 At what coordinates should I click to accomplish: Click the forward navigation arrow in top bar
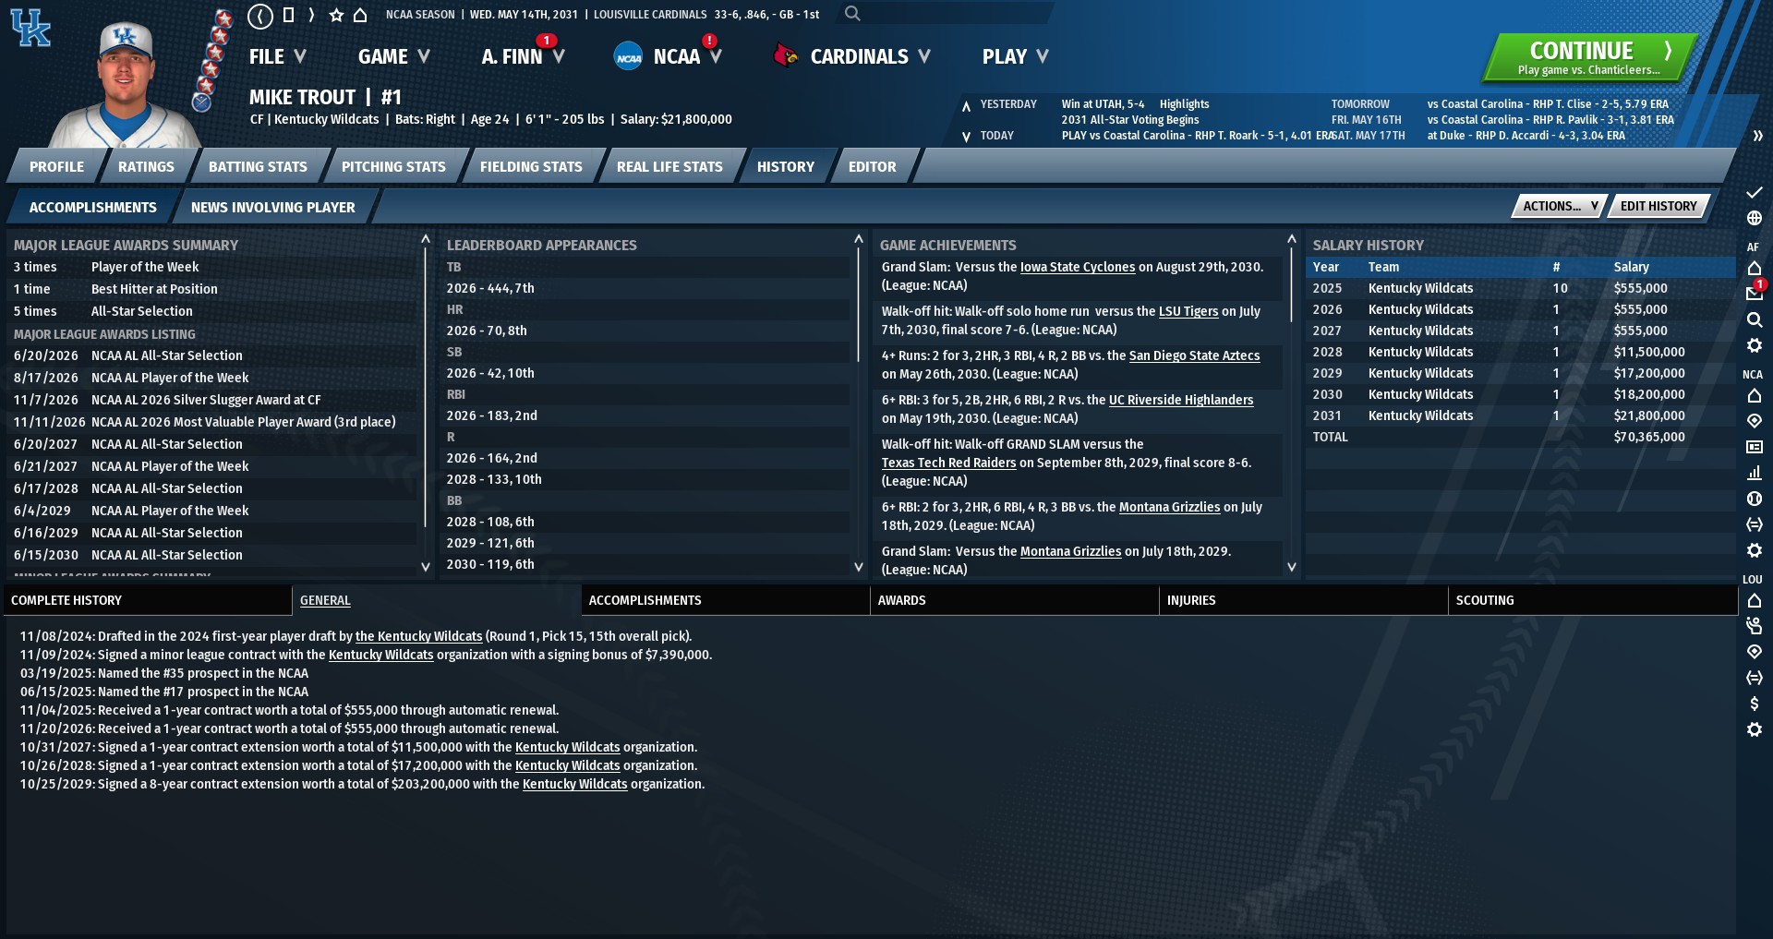click(312, 15)
